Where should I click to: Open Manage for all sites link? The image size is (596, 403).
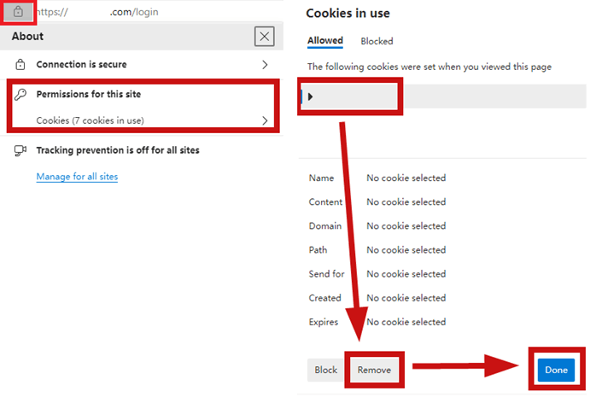77,177
